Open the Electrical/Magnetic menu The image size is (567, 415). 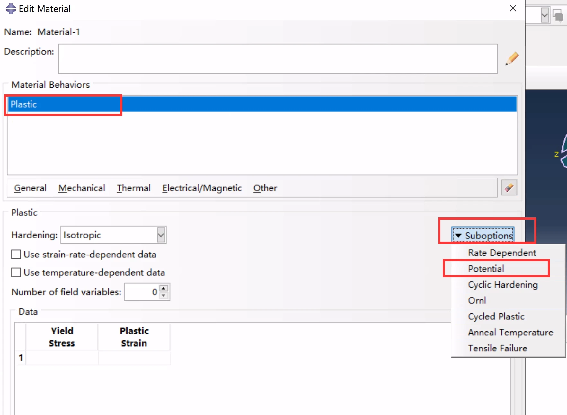click(x=202, y=188)
